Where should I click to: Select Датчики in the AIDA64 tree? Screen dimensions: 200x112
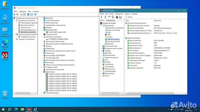tap(110, 44)
